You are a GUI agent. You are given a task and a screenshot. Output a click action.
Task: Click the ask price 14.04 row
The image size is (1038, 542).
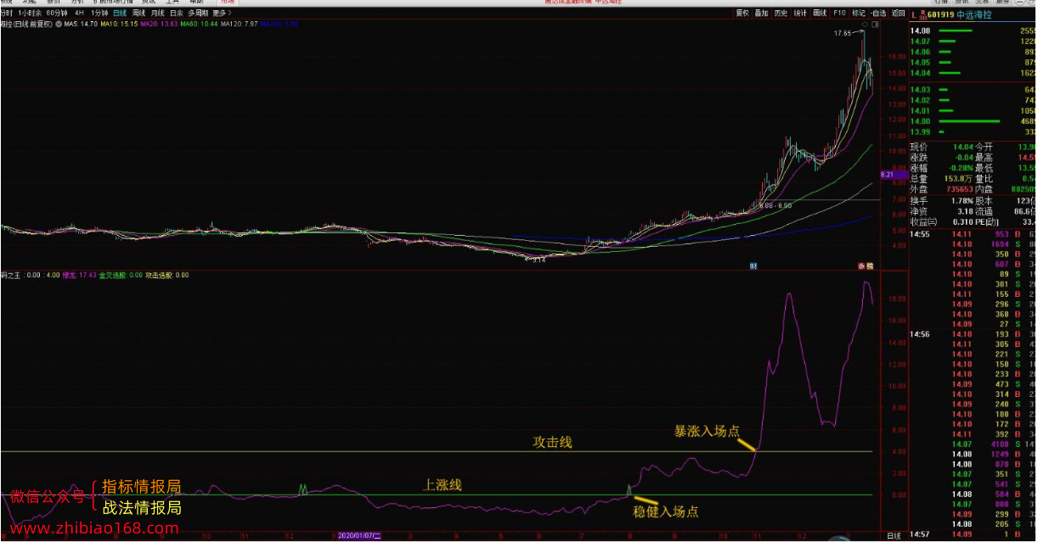973,72
